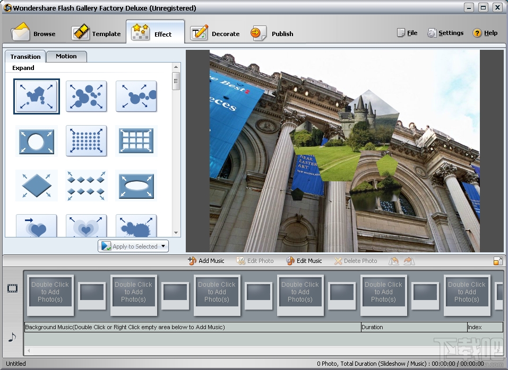Toggle the storyboard expand icon

(x=497, y=261)
